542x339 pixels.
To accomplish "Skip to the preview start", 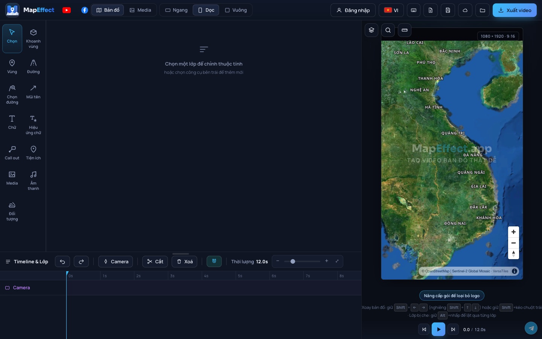I will click(x=424, y=329).
